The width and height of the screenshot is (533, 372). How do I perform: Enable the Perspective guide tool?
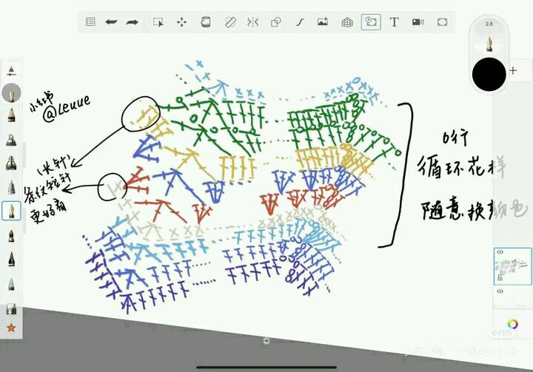[x=346, y=22]
